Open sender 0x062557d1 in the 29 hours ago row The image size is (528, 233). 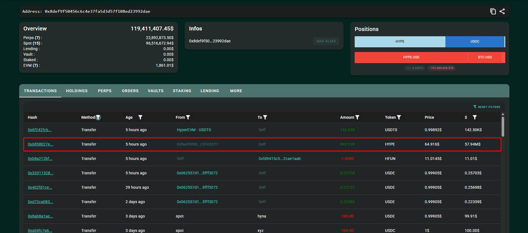[x=197, y=187]
